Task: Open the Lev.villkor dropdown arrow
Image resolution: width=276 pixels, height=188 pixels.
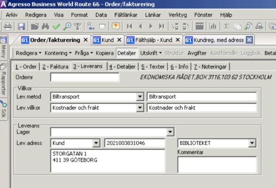Action: [x=140, y=108]
